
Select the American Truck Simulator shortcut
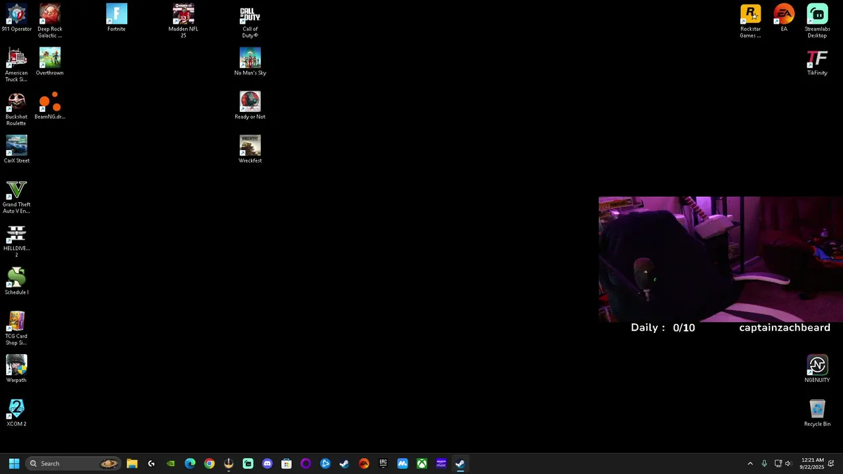16,65
